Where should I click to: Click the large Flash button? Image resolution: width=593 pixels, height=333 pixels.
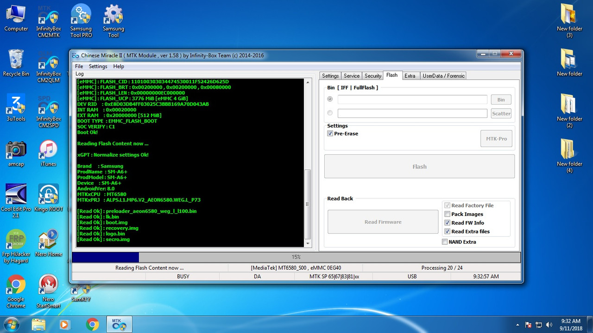(x=419, y=166)
